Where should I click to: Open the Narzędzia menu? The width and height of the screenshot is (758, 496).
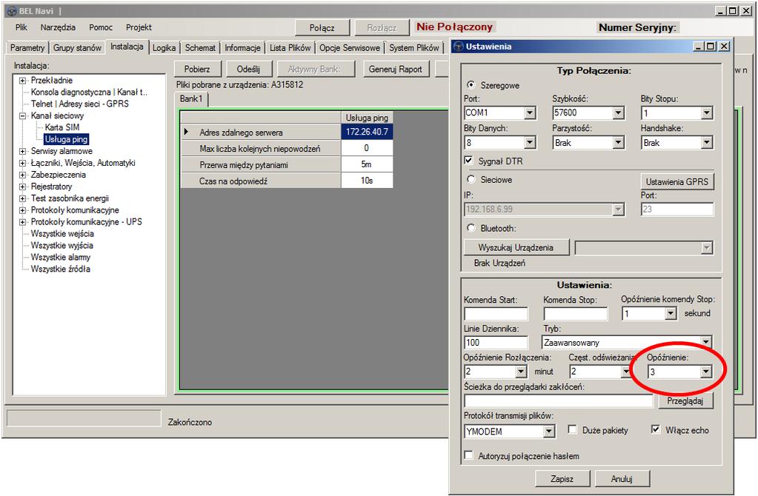click(x=58, y=27)
